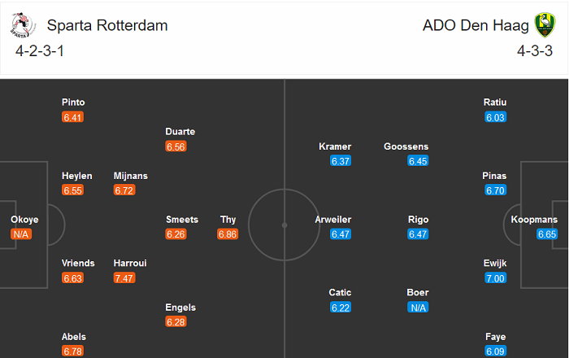This screenshot has height=358, width=569.
Task: Select Thy's 6.86 rating badge
Action: (228, 234)
